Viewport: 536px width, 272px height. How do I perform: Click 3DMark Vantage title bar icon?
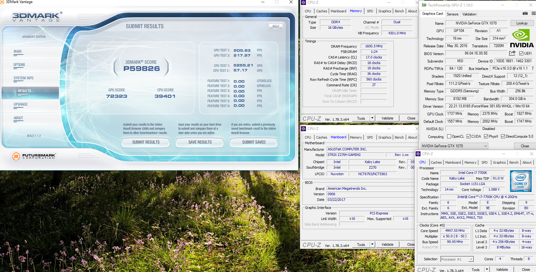click(2, 2)
